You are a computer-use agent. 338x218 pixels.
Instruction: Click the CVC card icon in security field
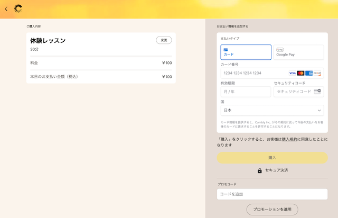click(317, 92)
